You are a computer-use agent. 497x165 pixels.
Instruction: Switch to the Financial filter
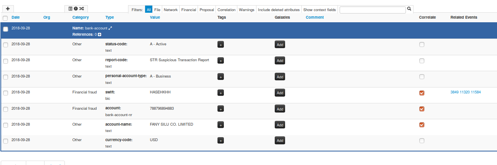(x=188, y=10)
